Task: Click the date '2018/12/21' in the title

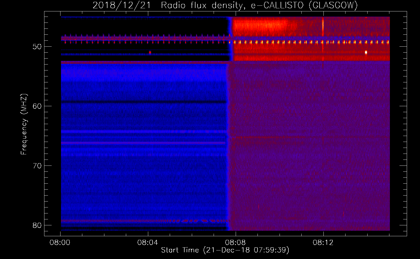Action: coord(122,5)
